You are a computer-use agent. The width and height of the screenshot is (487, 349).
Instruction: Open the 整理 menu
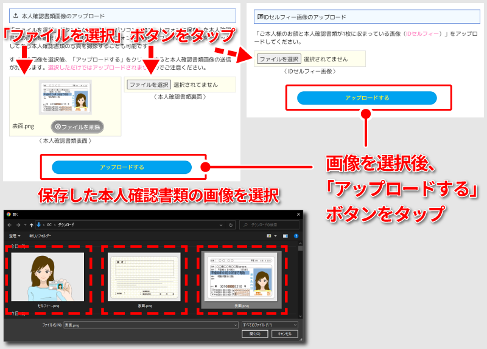click(x=15, y=235)
